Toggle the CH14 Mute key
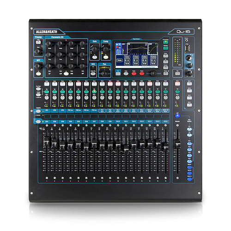231x231 pixels. (150, 84)
